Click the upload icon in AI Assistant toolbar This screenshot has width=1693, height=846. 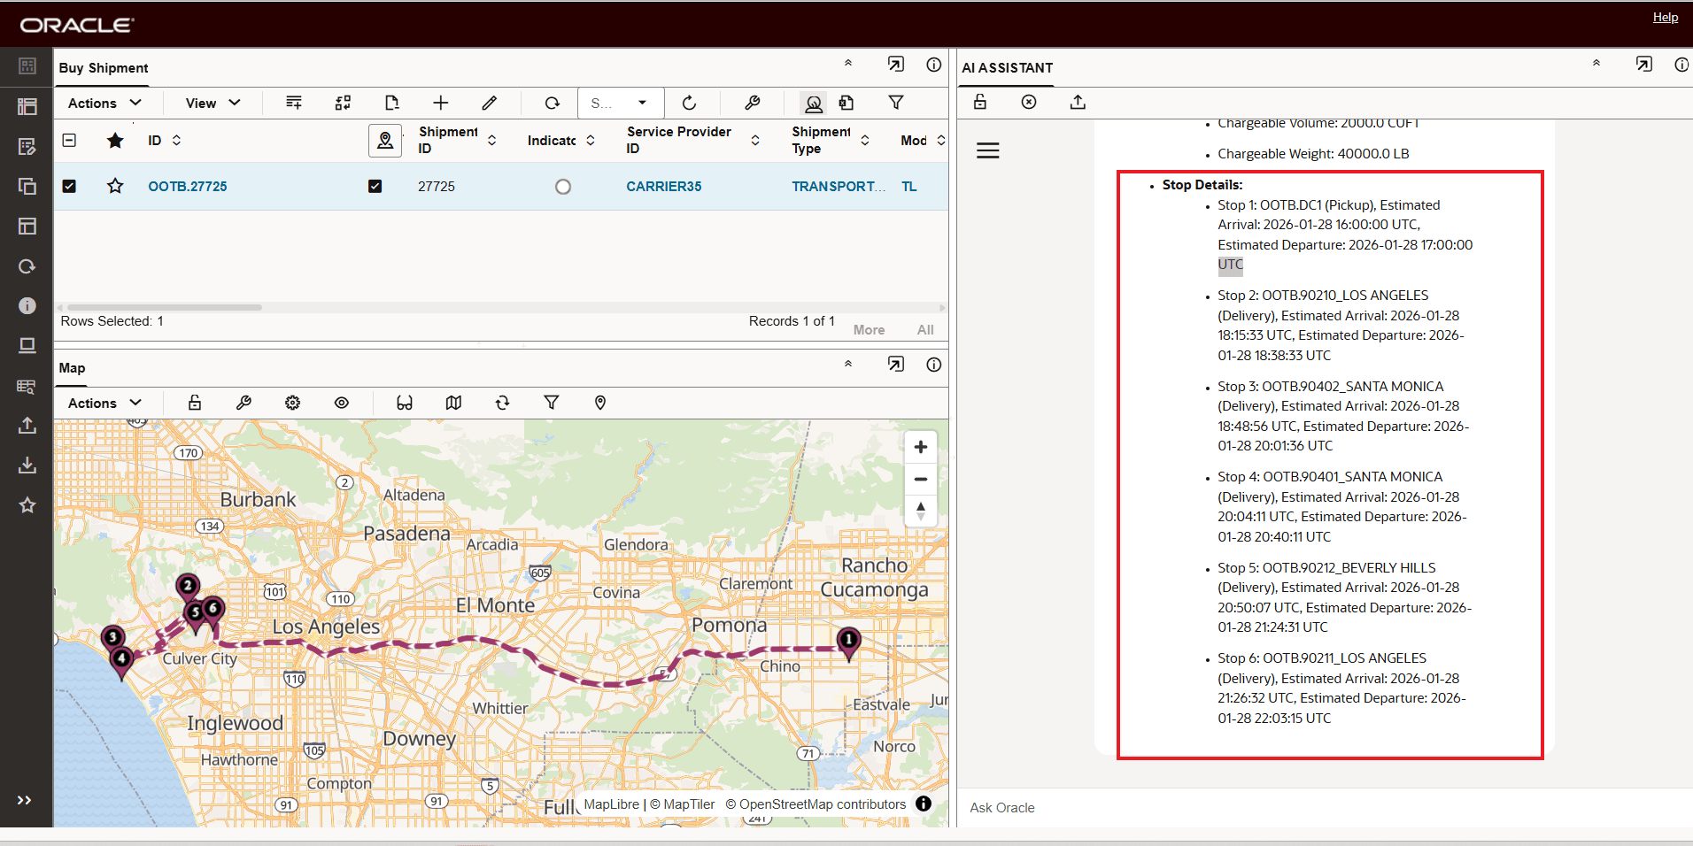point(1078,102)
